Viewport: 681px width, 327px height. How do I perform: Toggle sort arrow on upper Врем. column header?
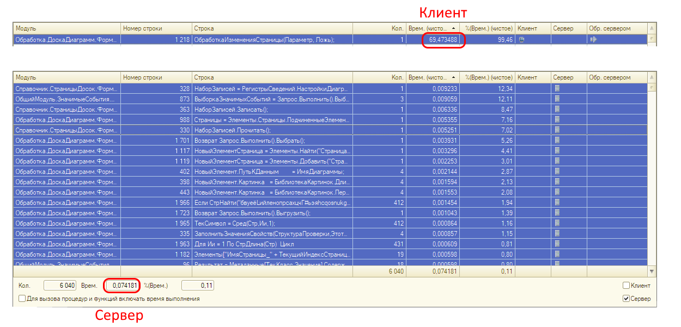pos(454,28)
